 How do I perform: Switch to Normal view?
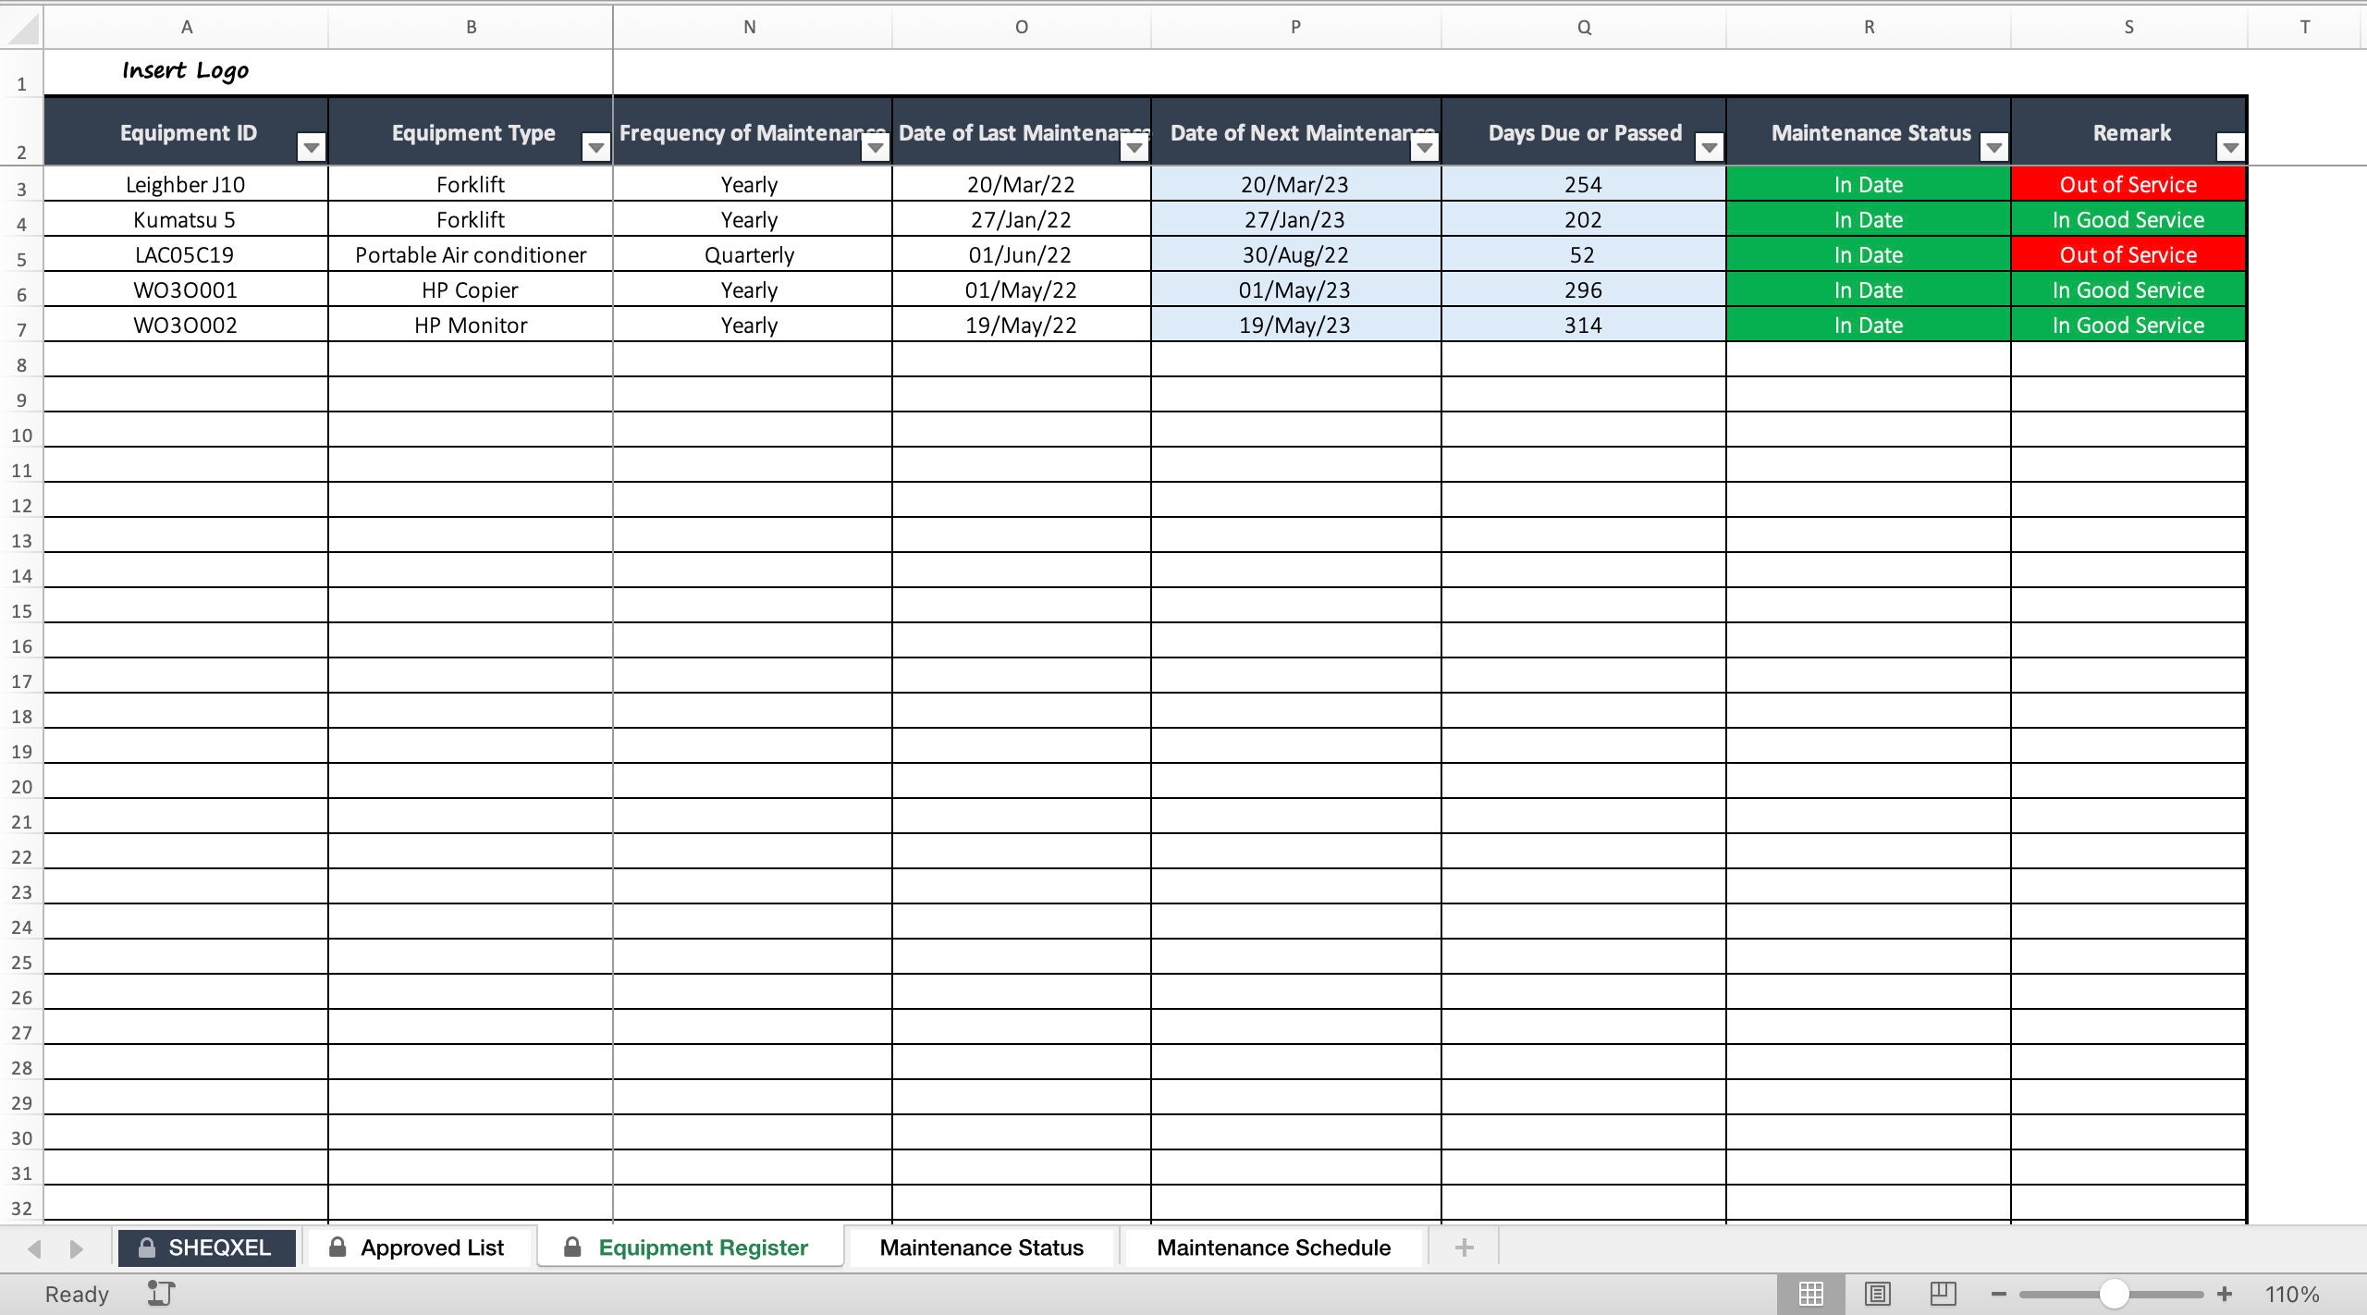pyautogui.click(x=1810, y=1294)
